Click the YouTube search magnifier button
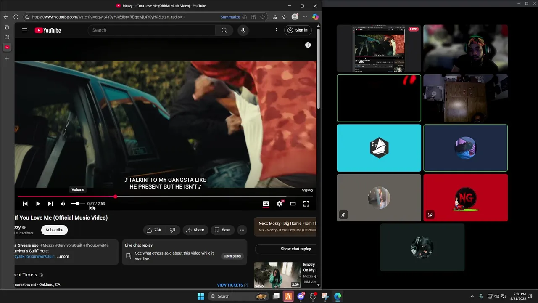 (x=224, y=30)
